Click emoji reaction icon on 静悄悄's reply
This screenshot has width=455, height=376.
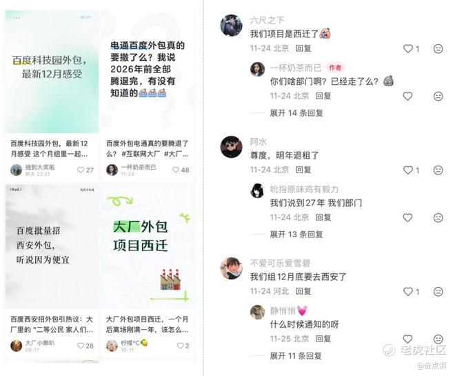point(438,339)
